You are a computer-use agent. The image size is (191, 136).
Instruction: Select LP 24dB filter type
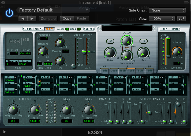(x=114, y=71)
